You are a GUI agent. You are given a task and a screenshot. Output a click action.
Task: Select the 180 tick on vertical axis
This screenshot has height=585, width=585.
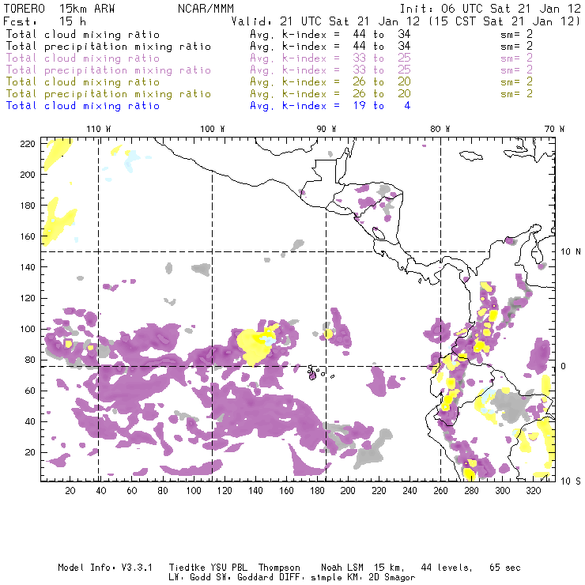[x=28, y=206]
